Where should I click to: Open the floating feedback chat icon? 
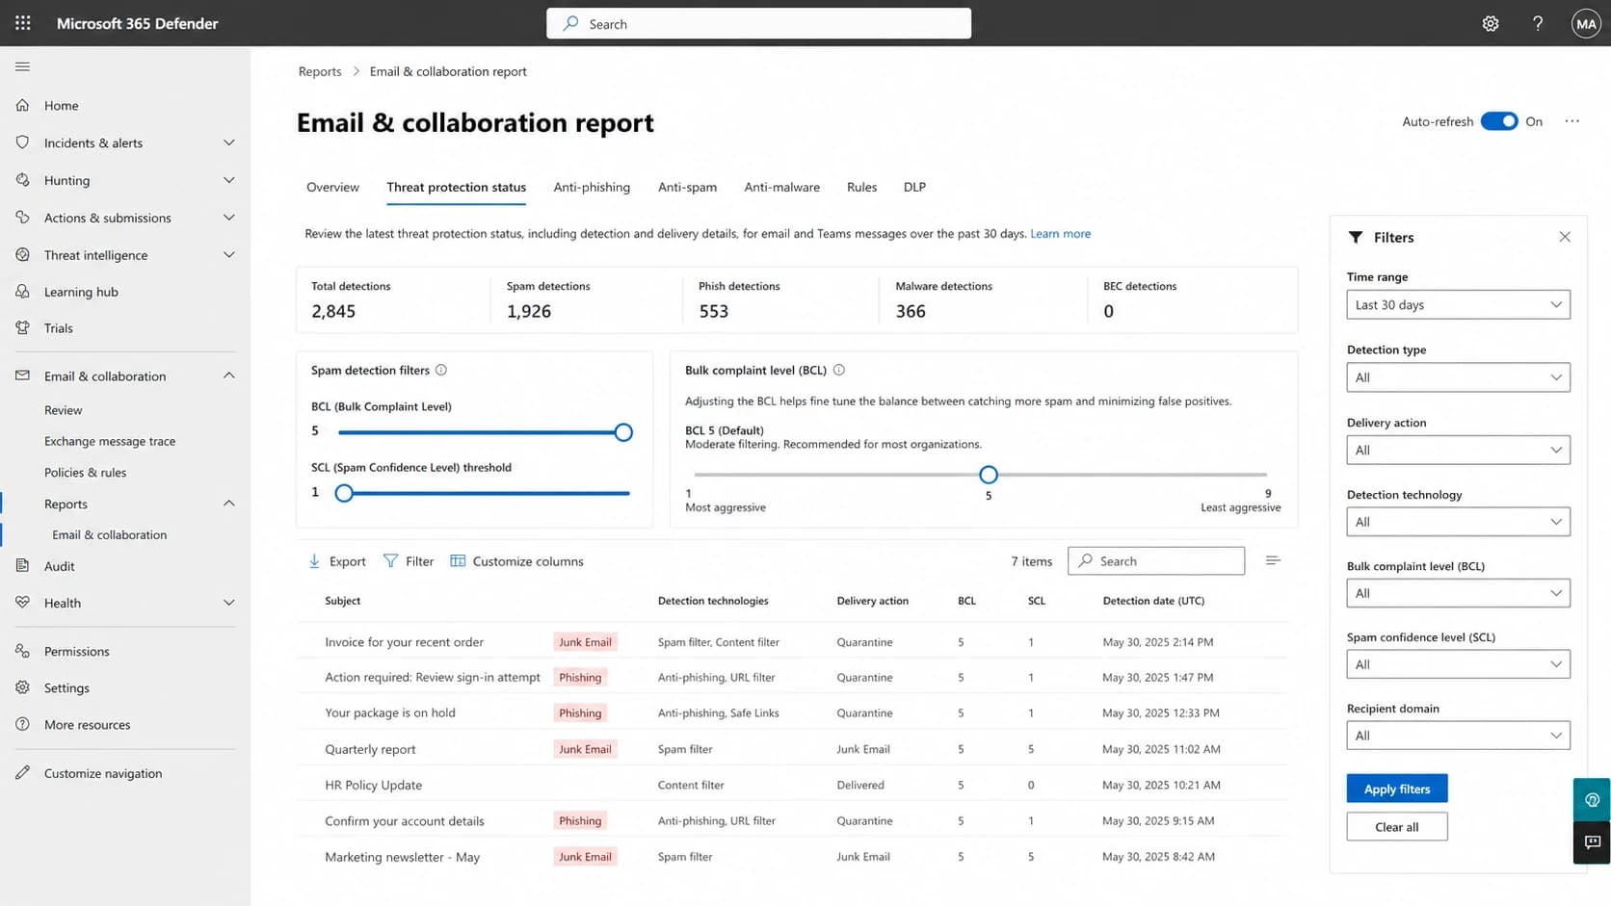point(1592,842)
